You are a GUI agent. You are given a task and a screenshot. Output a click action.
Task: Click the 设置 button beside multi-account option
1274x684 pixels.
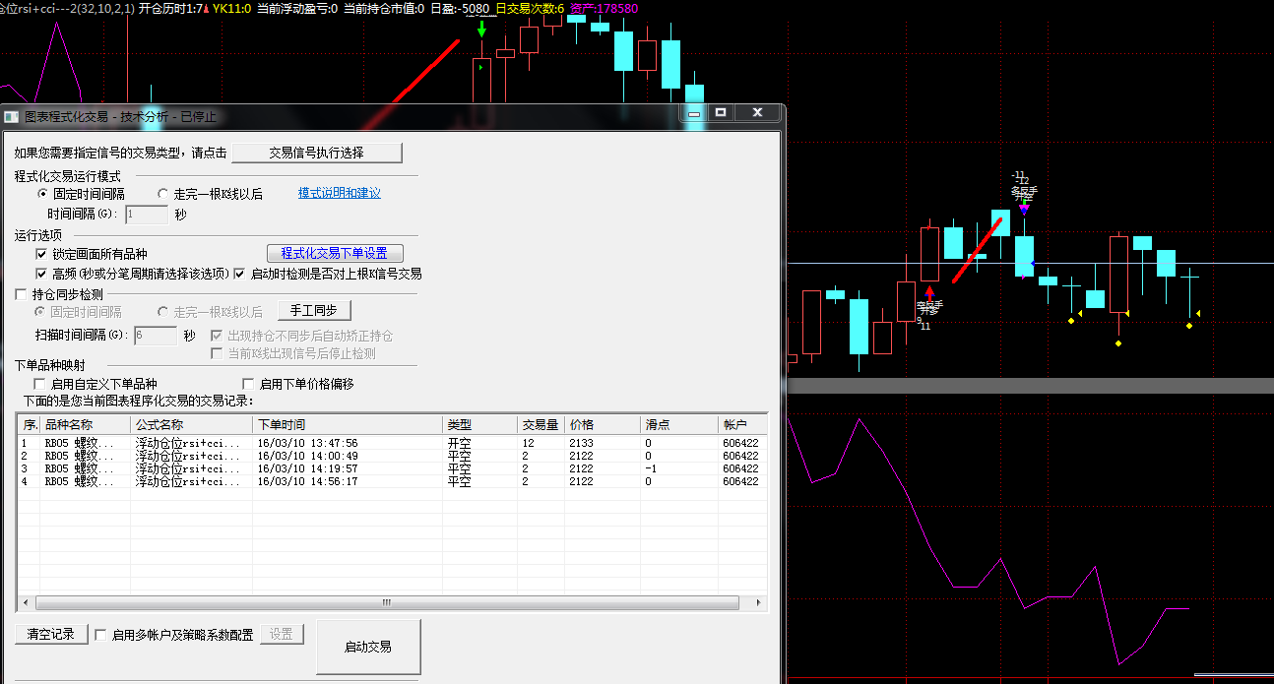point(282,634)
